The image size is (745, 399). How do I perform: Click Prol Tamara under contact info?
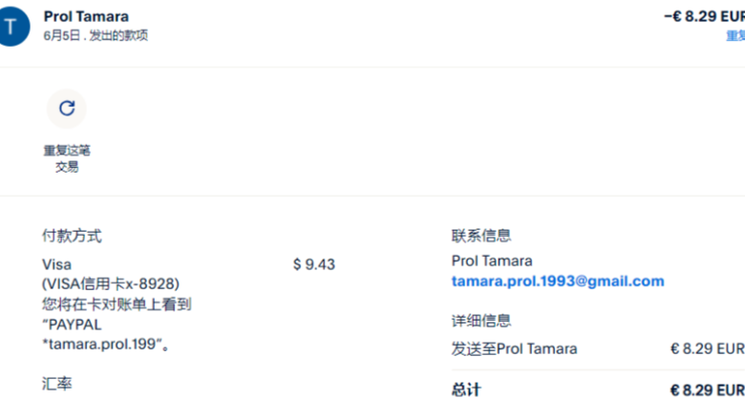point(492,261)
